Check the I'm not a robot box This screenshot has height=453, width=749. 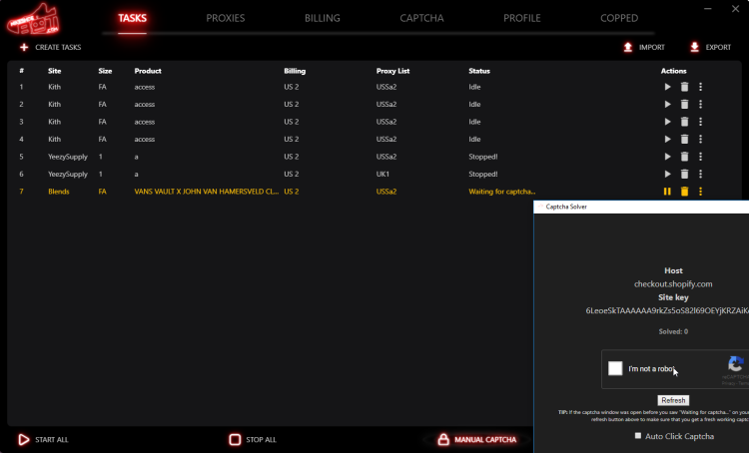pos(616,368)
